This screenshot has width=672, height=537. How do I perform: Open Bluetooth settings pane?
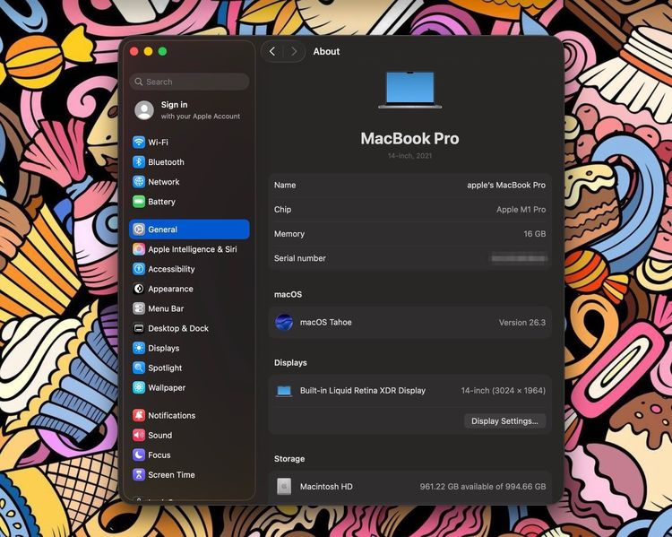coord(189,161)
